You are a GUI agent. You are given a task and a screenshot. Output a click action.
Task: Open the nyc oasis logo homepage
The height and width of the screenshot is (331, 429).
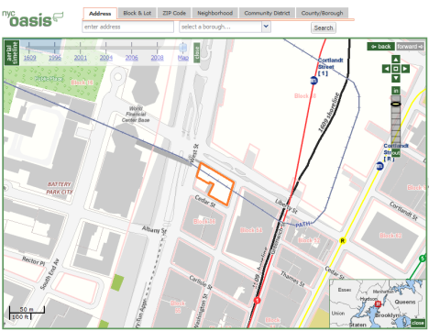[x=32, y=19]
